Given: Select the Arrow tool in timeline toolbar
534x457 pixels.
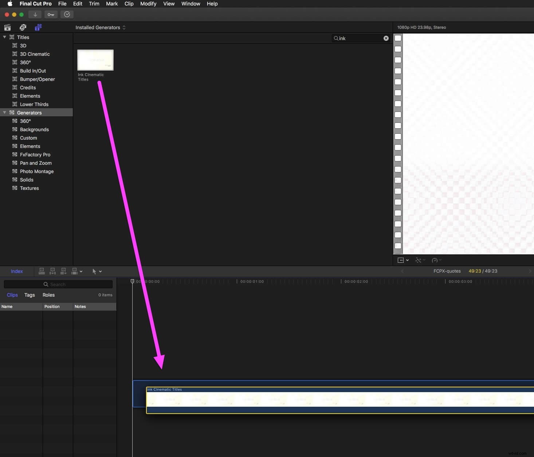Looking at the screenshot, I should (95, 272).
